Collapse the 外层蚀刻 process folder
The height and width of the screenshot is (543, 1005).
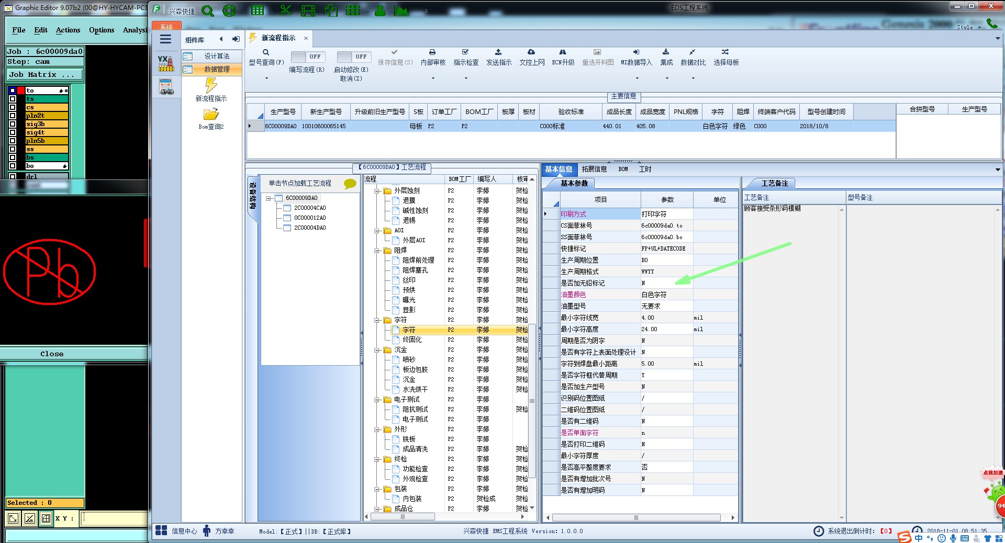377,191
